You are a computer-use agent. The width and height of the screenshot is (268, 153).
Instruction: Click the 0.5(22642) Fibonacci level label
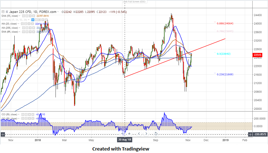click(224, 54)
